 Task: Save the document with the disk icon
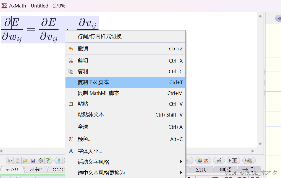pyautogui.click(x=33, y=160)
